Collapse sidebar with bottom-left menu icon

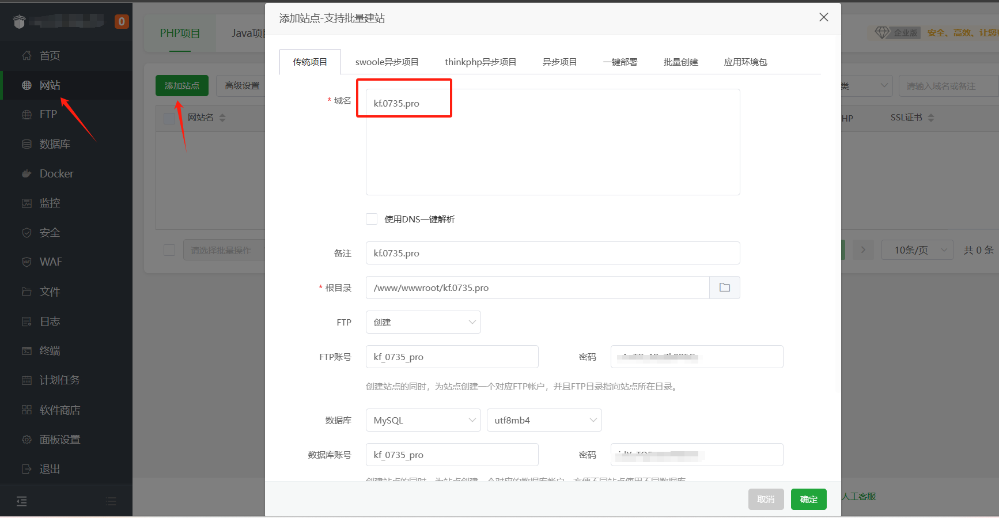22,501
